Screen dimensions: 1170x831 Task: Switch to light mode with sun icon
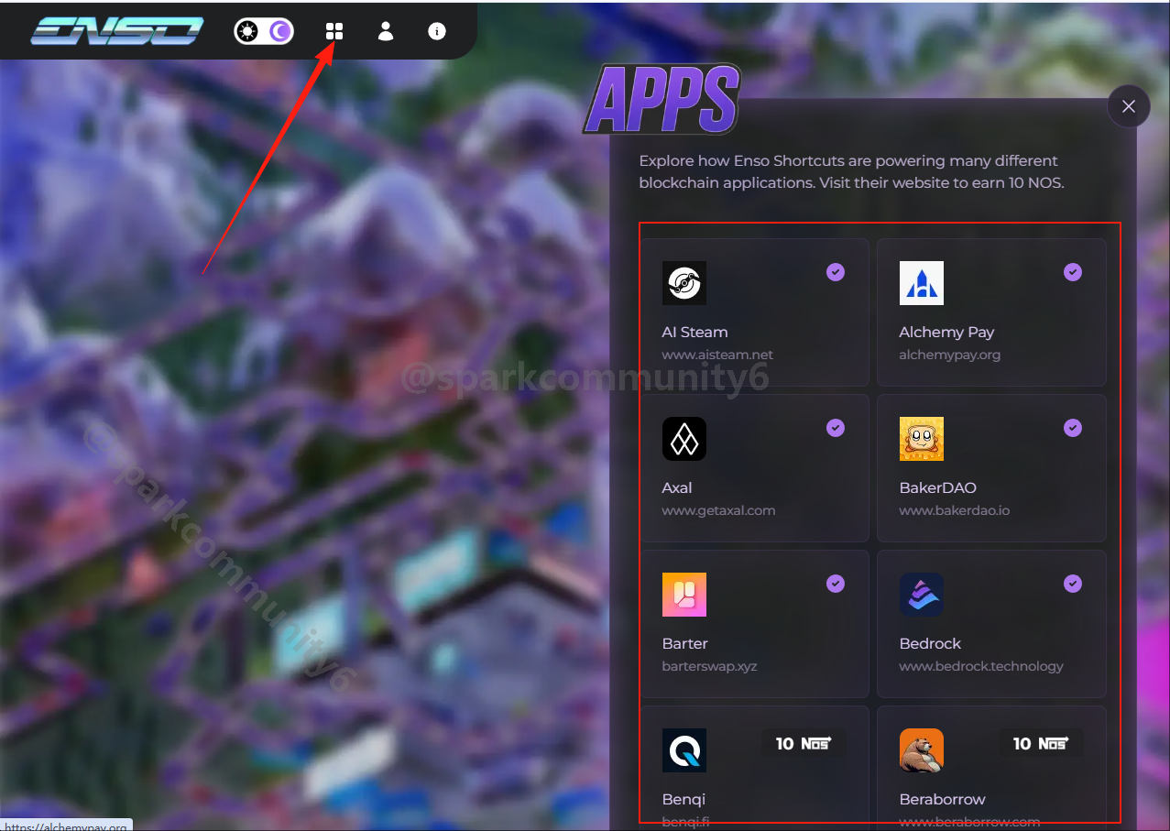247,31
